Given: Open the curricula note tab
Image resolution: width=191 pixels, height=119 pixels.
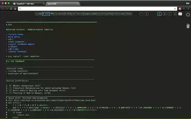Looking at the screenshot, I should 78,14.
